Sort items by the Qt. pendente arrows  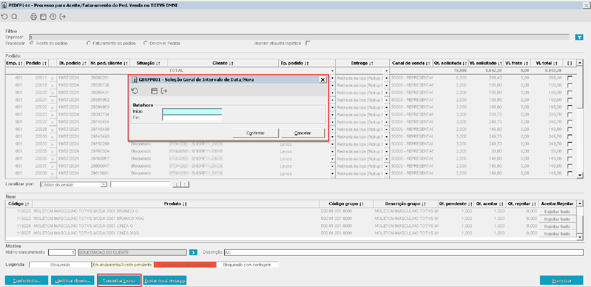pyautogui.click(x=470, y=204)
